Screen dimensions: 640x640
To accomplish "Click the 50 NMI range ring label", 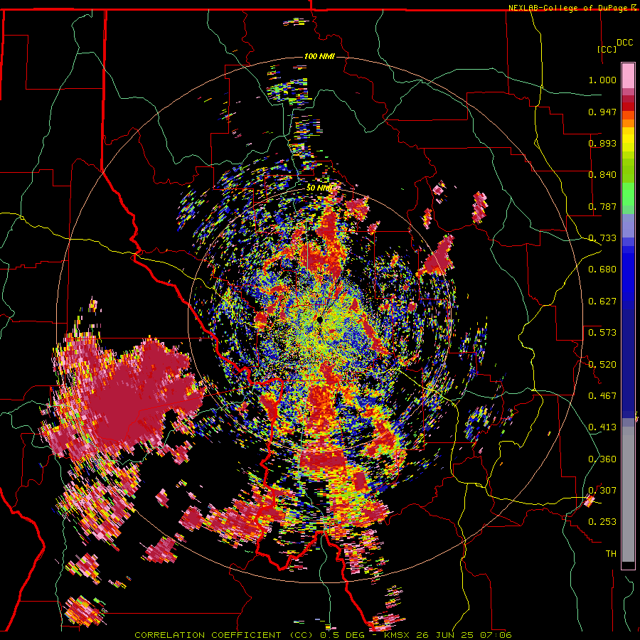I will tap(319, 188).
